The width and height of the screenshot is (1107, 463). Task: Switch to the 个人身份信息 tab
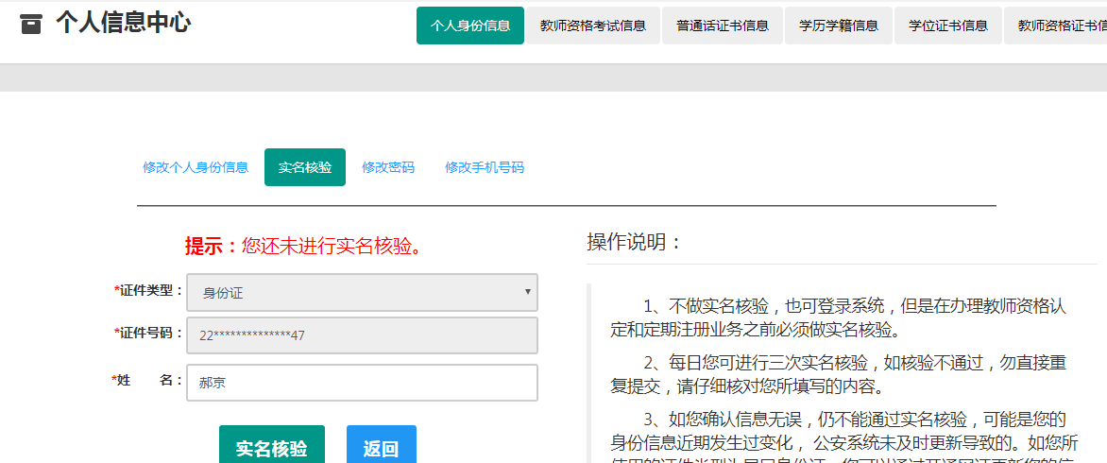click(469, 26)
